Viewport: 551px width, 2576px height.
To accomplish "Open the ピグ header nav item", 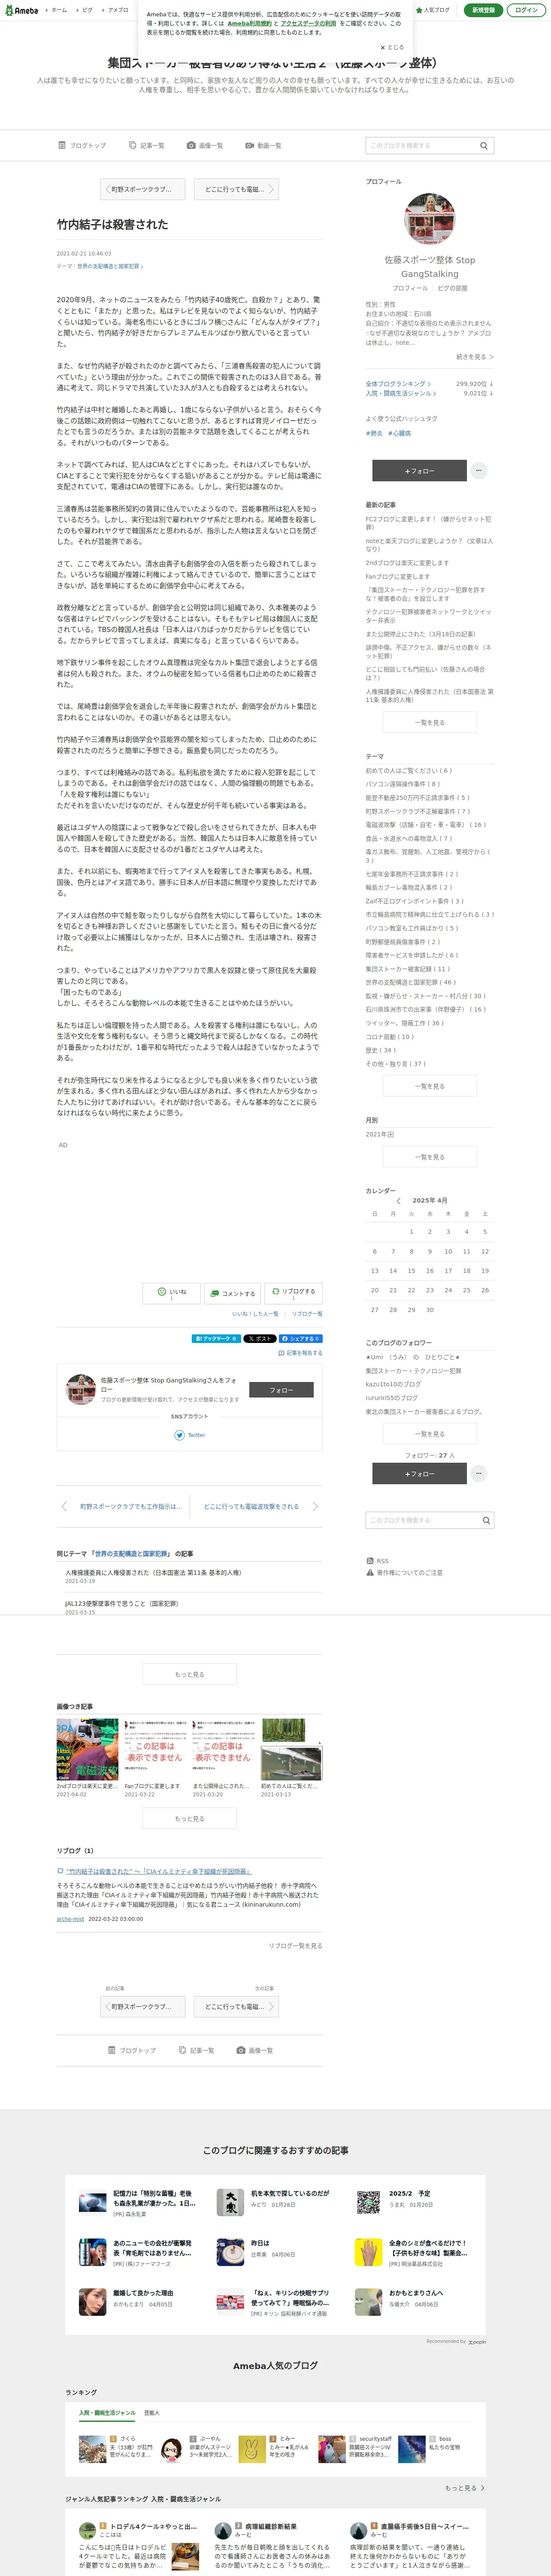I will (86, 10).
